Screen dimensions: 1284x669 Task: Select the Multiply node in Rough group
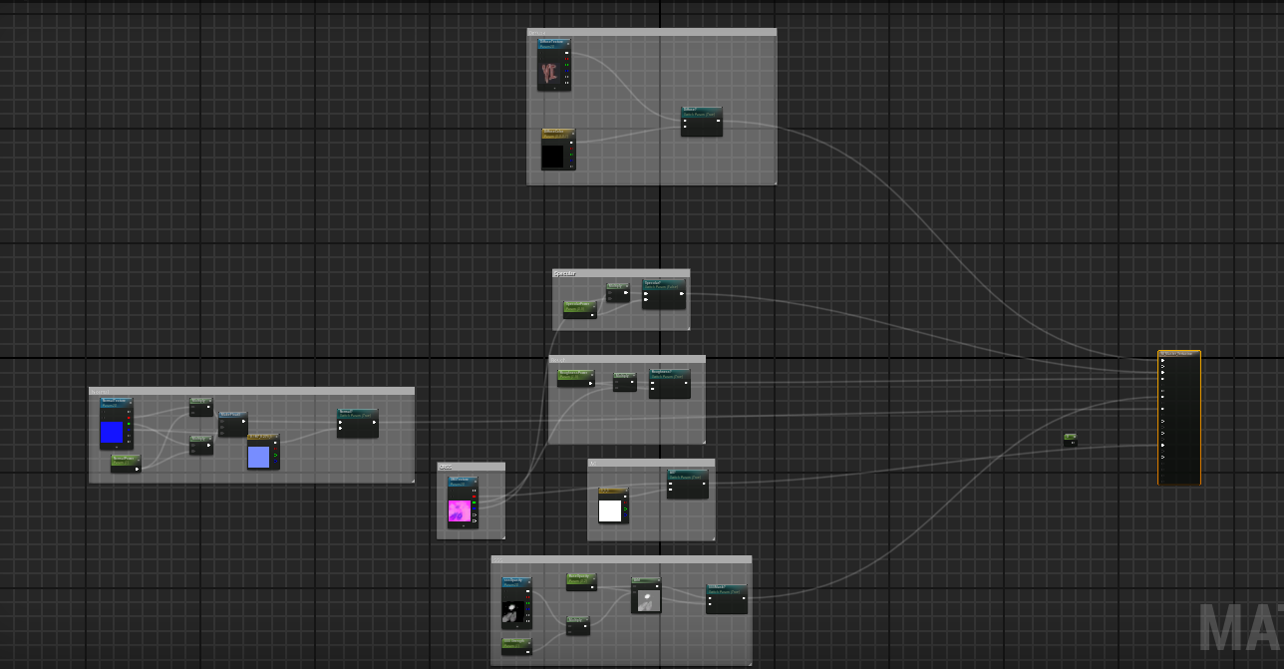[x=624, y=382]
